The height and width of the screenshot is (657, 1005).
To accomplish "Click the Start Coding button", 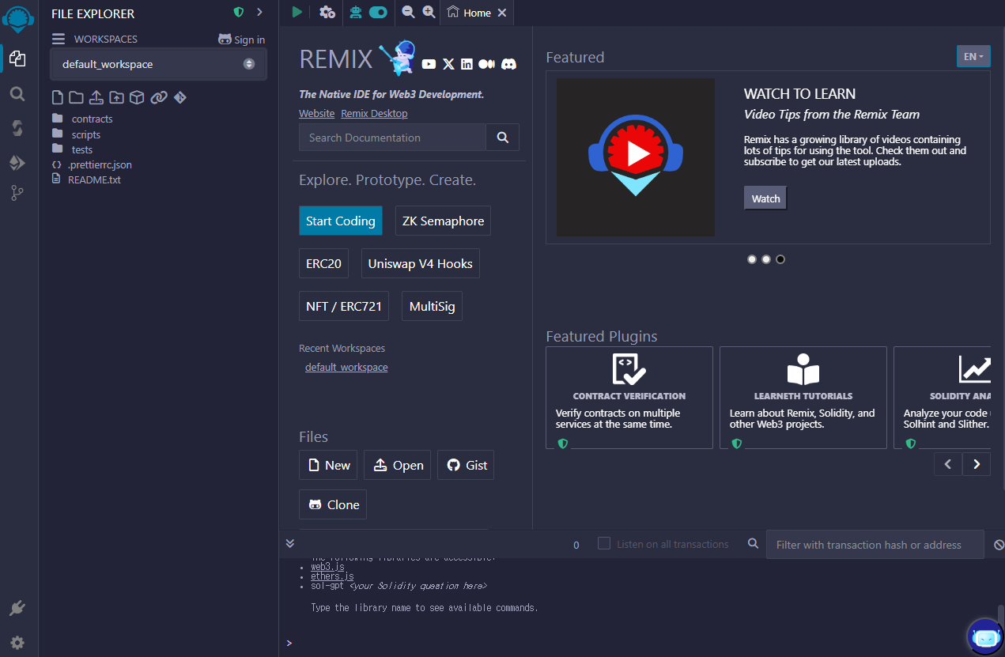I will click(x=341, y=221).
